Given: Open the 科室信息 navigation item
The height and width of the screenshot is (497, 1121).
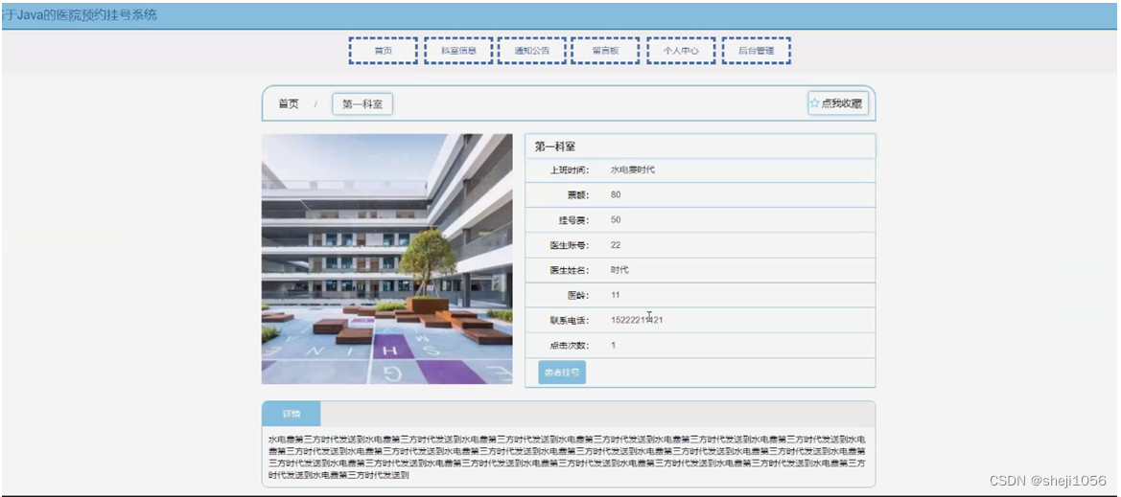Looking at the screenshot, I should 458,51.
